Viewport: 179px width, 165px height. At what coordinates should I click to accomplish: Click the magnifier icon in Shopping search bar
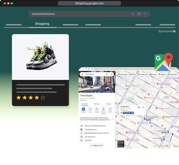point(145,14)
